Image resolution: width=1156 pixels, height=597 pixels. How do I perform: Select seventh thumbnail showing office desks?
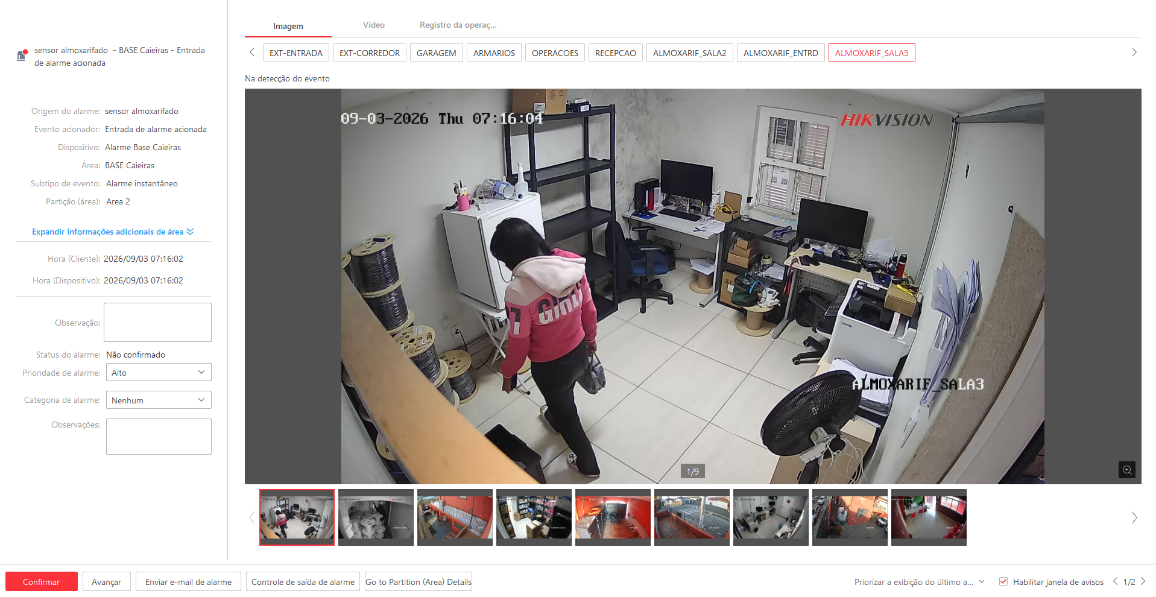point(771,517)
